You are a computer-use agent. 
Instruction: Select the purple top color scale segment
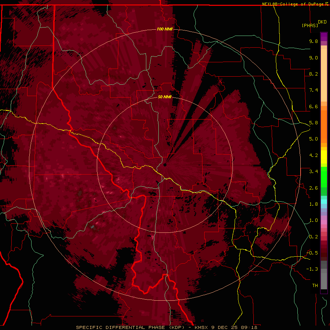324,37
